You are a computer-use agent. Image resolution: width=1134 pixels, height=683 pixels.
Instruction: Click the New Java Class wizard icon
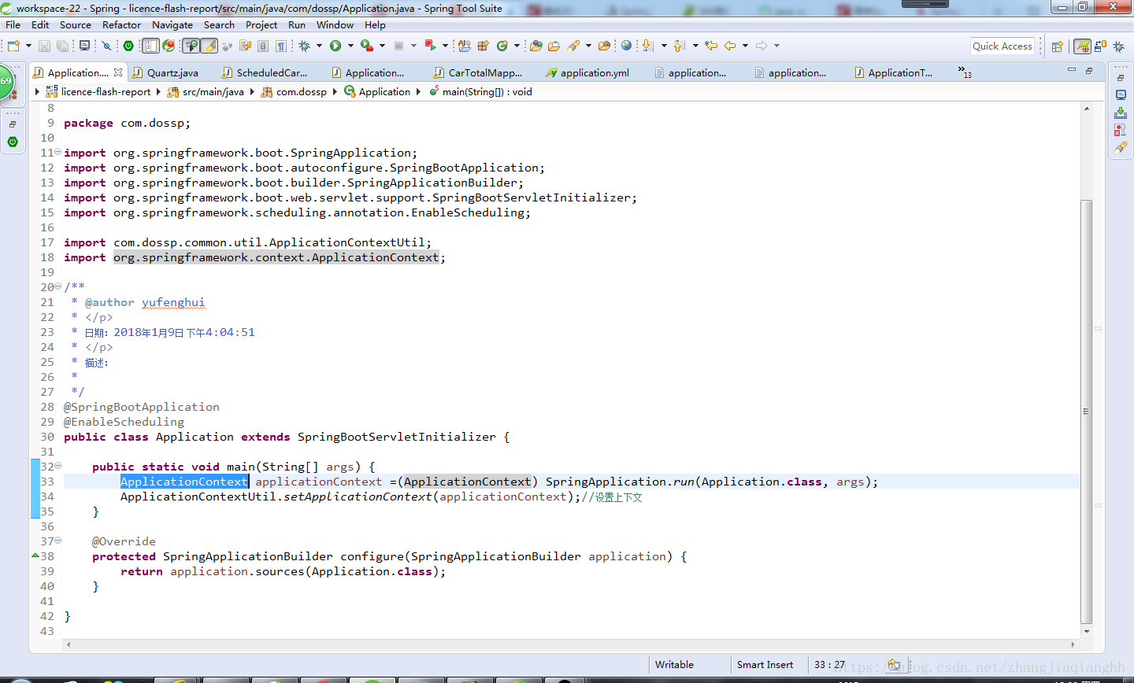[x=502, y=46]
